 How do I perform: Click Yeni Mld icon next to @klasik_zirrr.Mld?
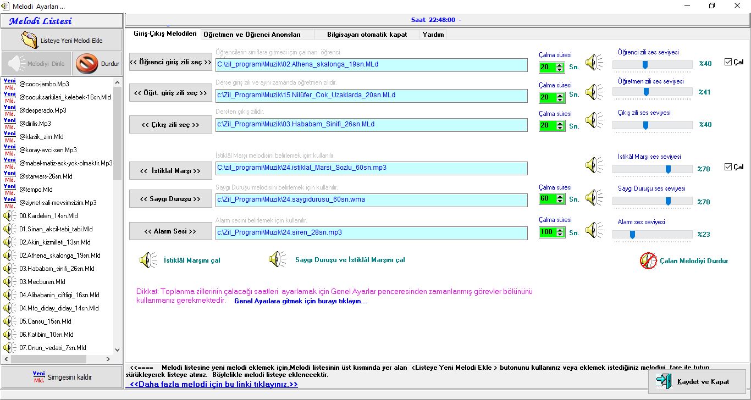[x=9, y=137]
